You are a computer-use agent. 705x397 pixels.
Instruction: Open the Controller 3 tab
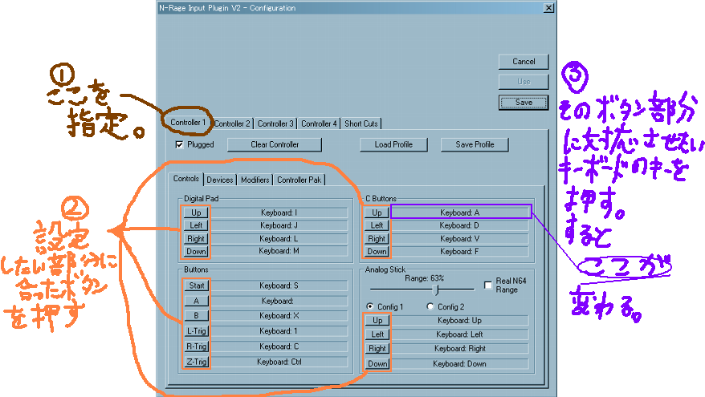click(275, 124)
